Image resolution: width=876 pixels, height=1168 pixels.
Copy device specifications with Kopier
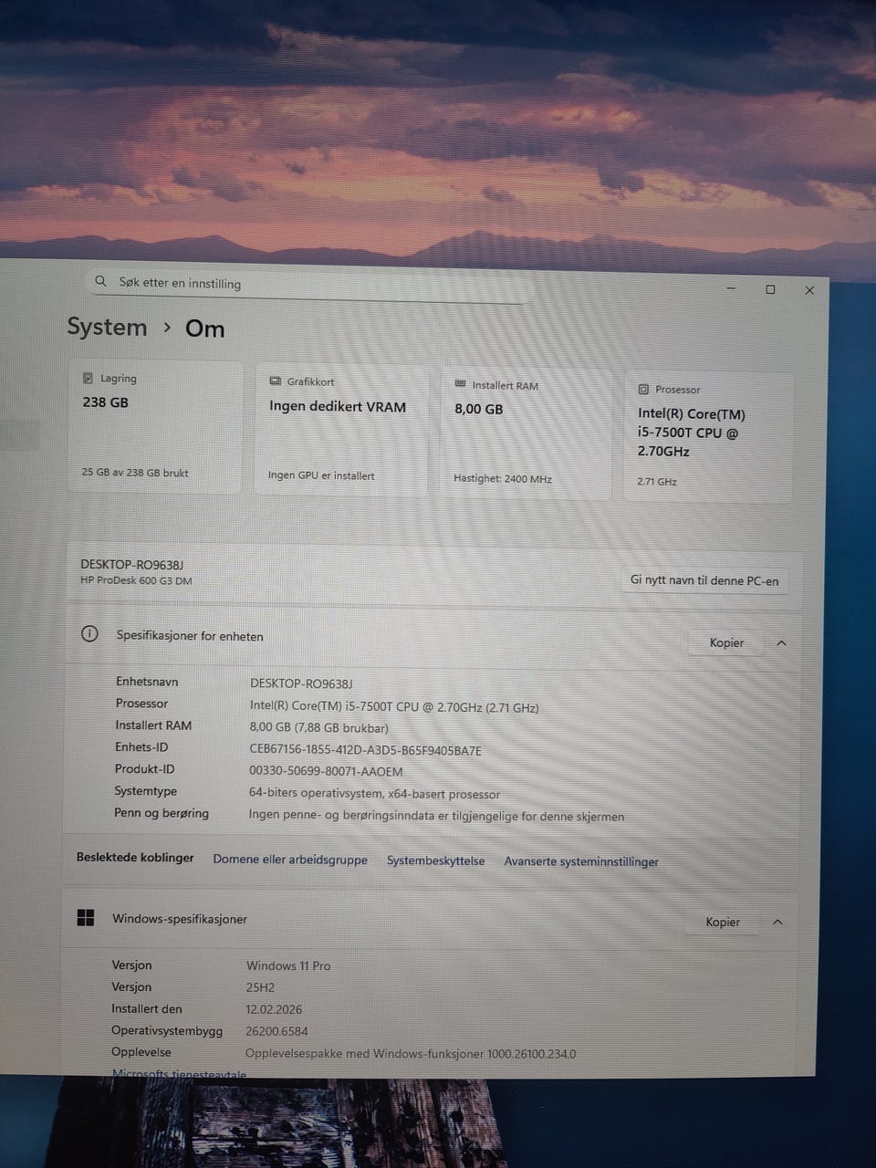(726, 642)
